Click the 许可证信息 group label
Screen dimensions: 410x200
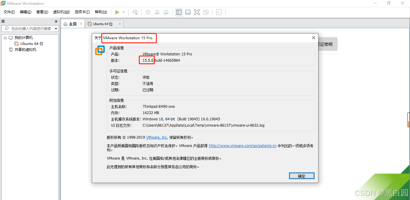tap(118, 71)
